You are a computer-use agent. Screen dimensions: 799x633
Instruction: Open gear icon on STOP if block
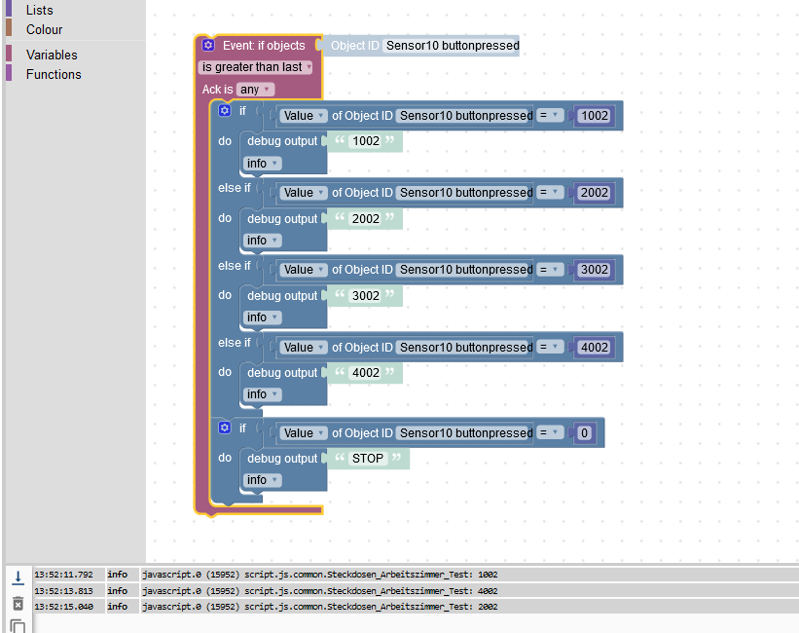(225, 428)
